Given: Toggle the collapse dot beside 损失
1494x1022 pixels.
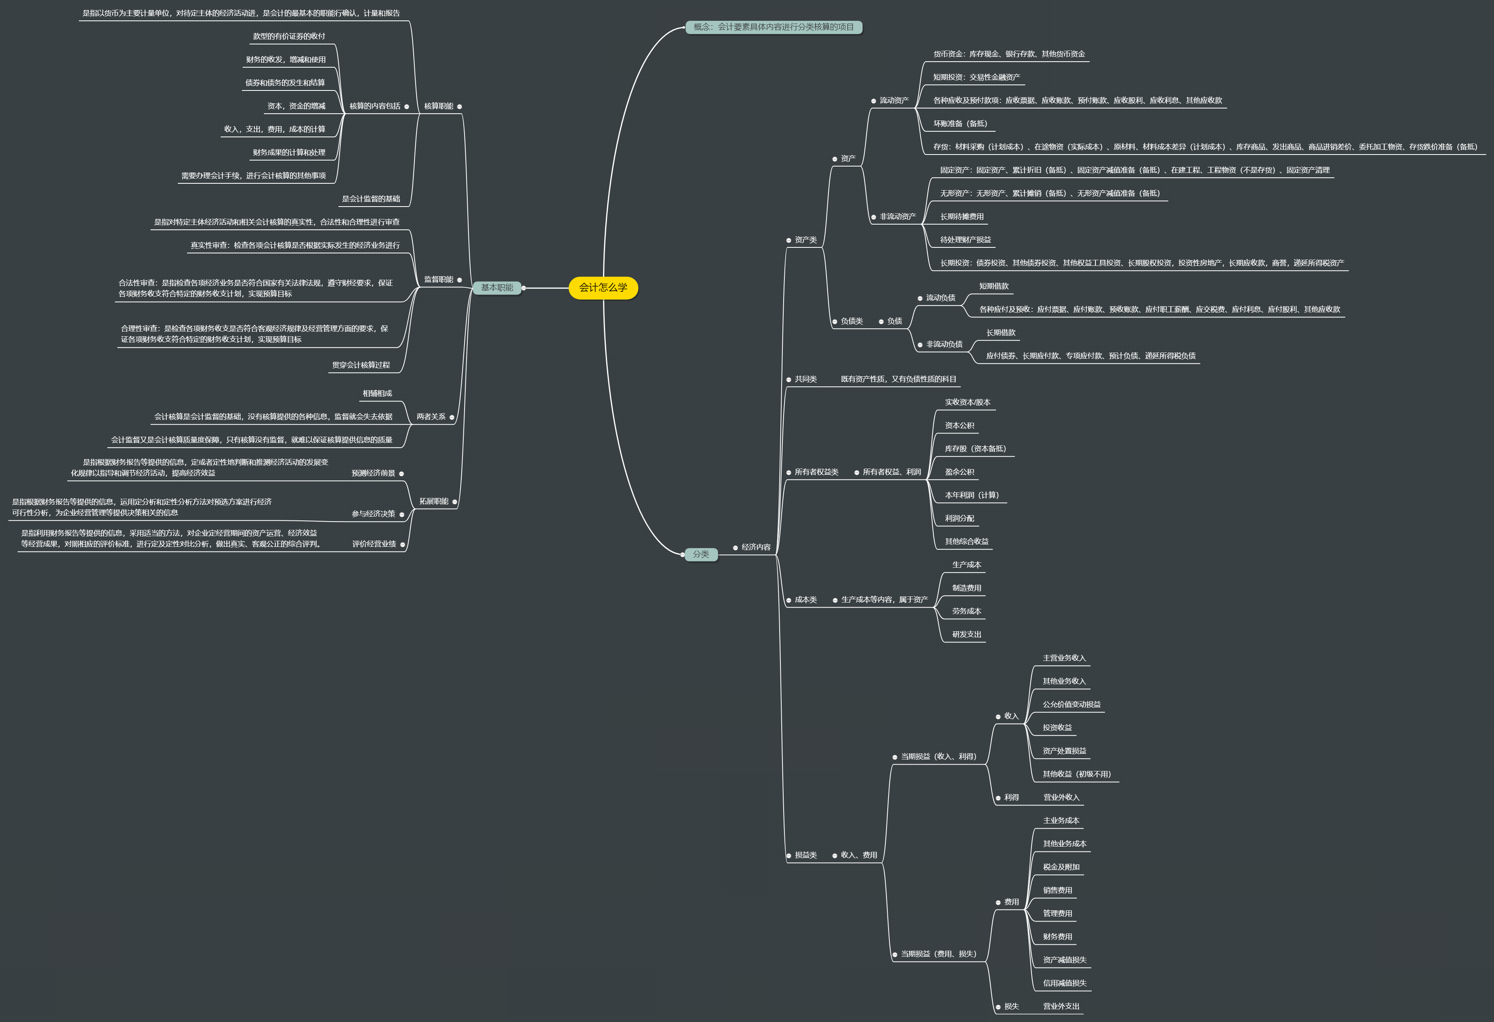Looking at the screenshot, I should click(x=998, y=1007).
